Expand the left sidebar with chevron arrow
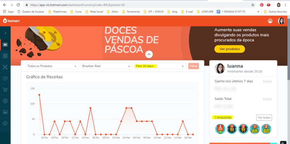290x144 pixels. click(x=5, y=33)
